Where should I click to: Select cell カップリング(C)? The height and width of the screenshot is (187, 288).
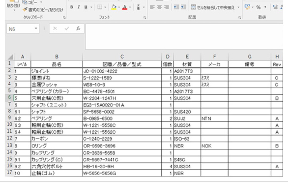point(57,160)
